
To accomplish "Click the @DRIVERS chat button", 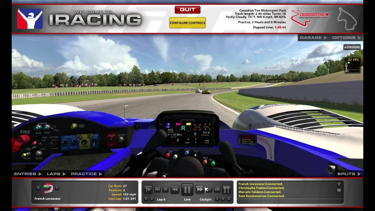I will pyautogui.click(x=352, y=47).
